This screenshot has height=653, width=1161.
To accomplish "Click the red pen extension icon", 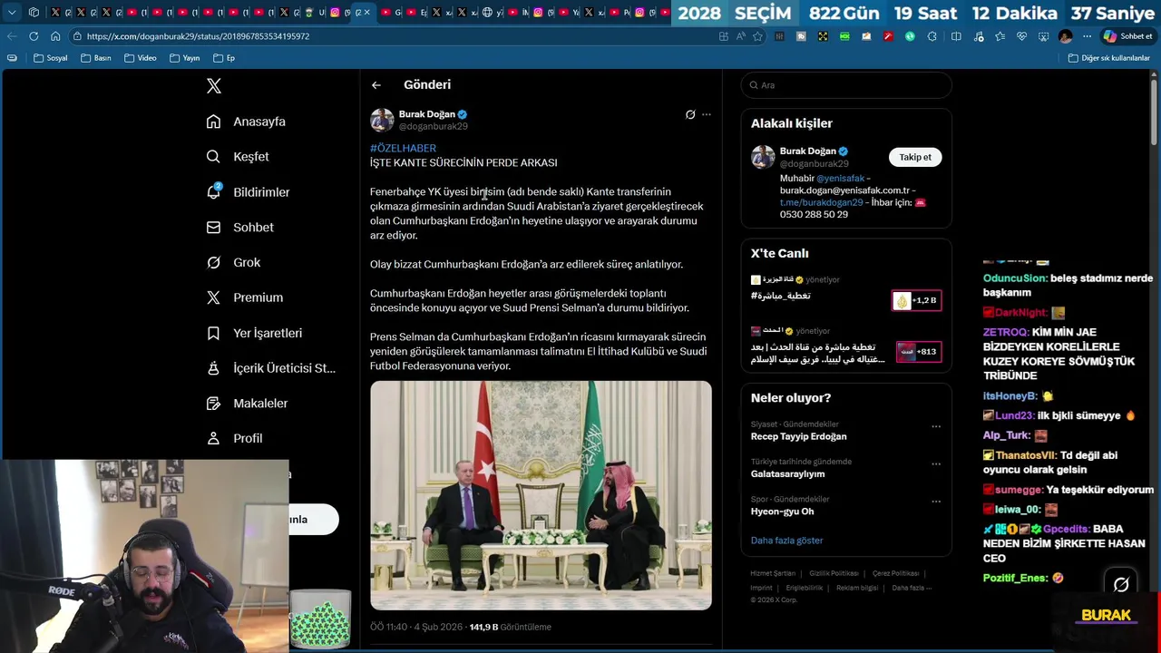I will tap(888, 36).
